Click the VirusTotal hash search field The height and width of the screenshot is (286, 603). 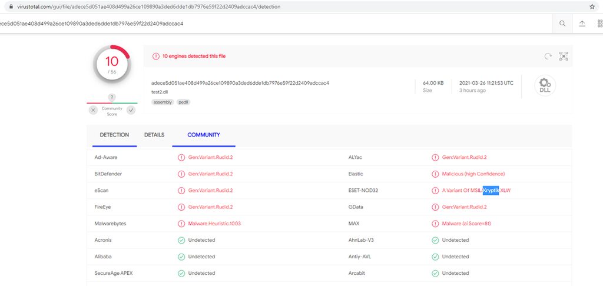tap(275, 24)
